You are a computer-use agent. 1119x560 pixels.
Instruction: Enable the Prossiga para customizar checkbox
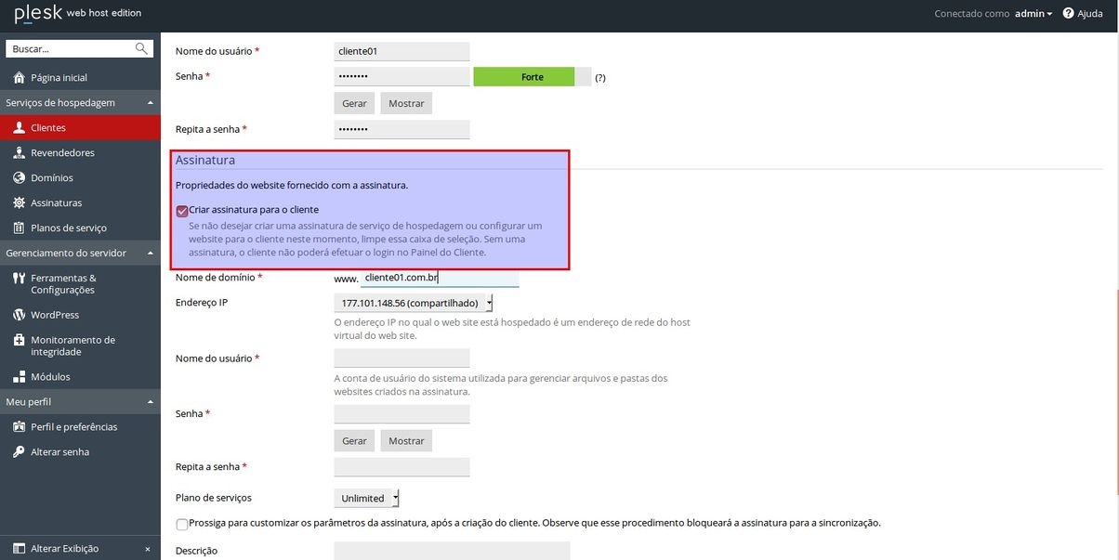(182, 524)
